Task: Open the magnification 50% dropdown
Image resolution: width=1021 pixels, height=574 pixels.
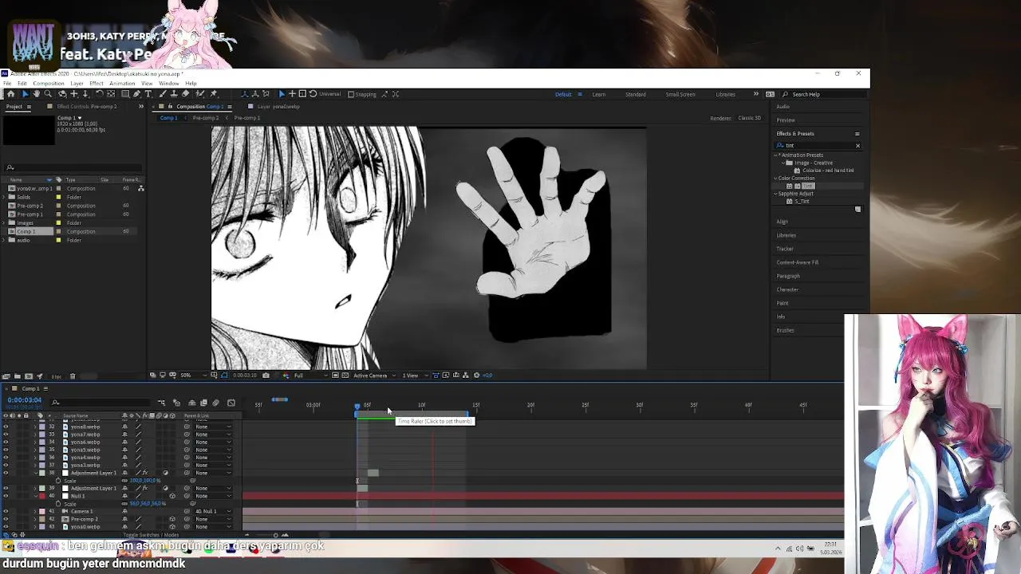Action: (192, 375)
